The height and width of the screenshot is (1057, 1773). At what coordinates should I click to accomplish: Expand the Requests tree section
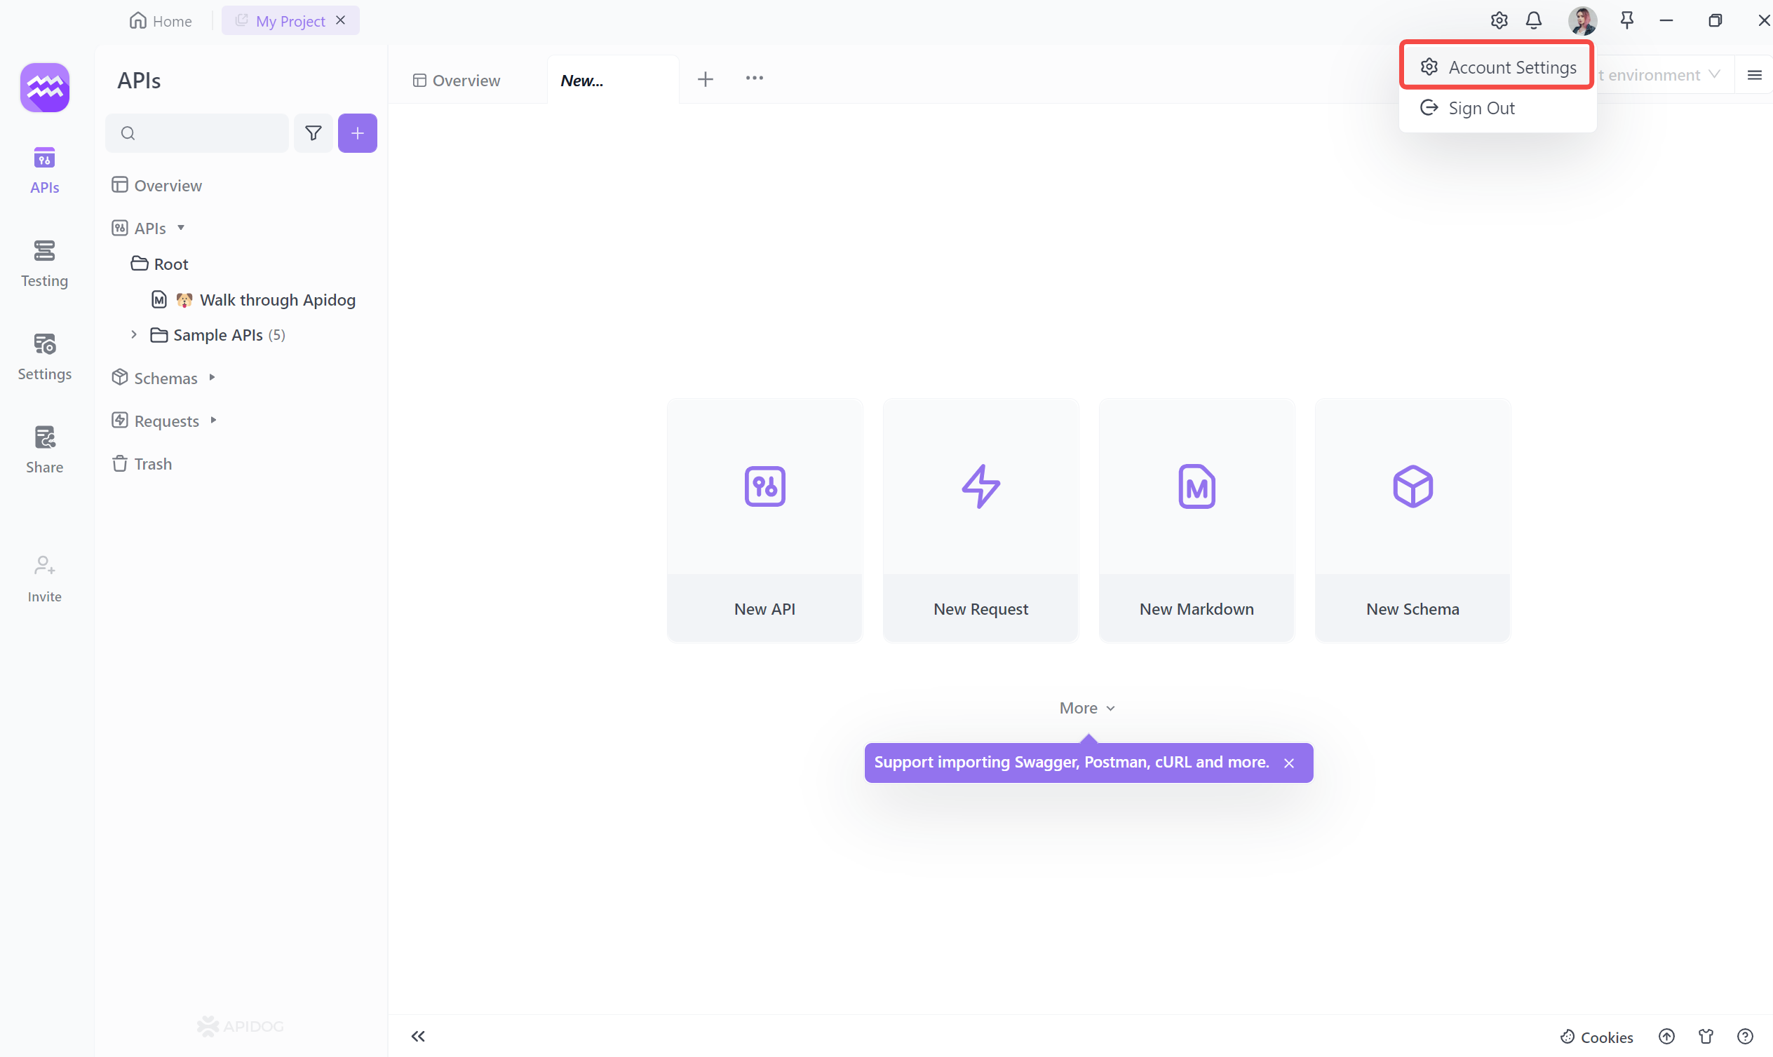(x=213, y=421)
